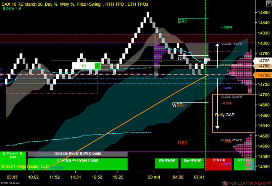
Task: Click the white box showing 10
Action: click(84, 66)
